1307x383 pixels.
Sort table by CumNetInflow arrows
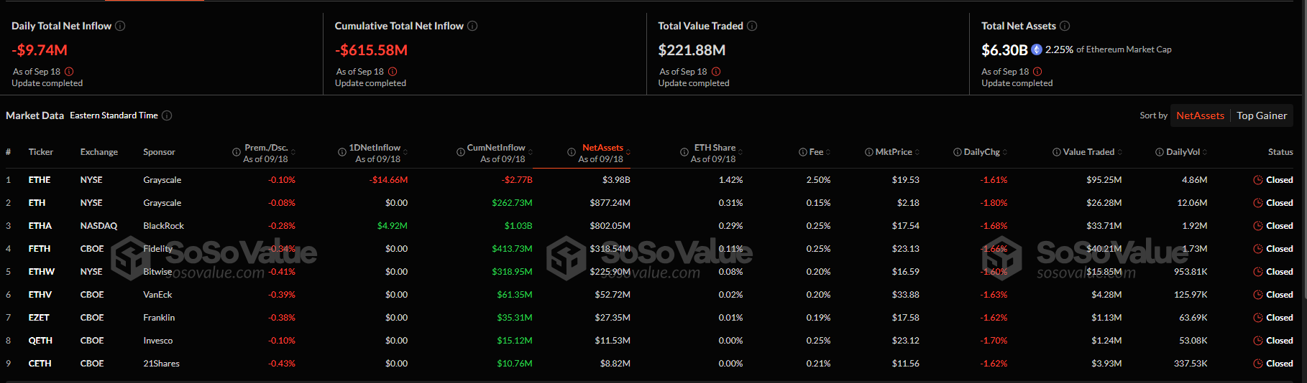531,152
